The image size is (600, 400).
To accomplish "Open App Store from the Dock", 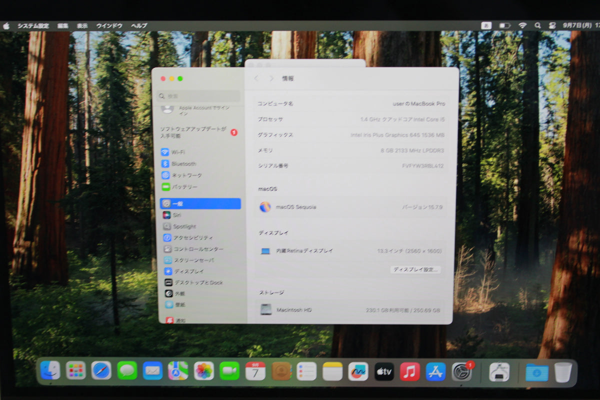I will [x=435, y=371].
